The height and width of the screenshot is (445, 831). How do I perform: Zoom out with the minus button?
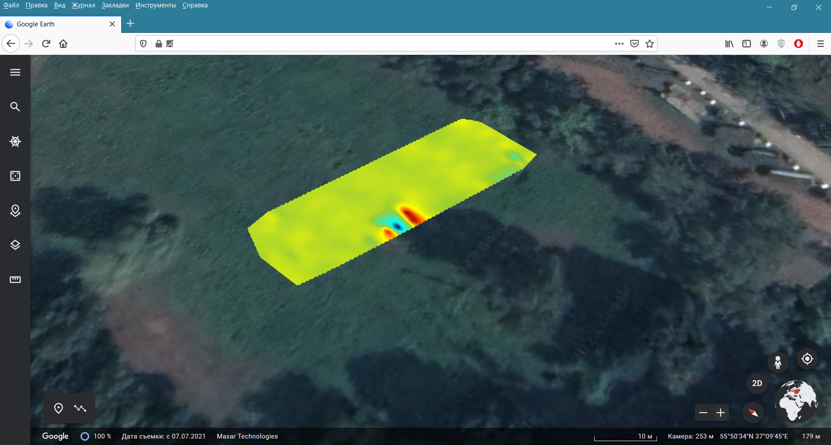(703, 413)
